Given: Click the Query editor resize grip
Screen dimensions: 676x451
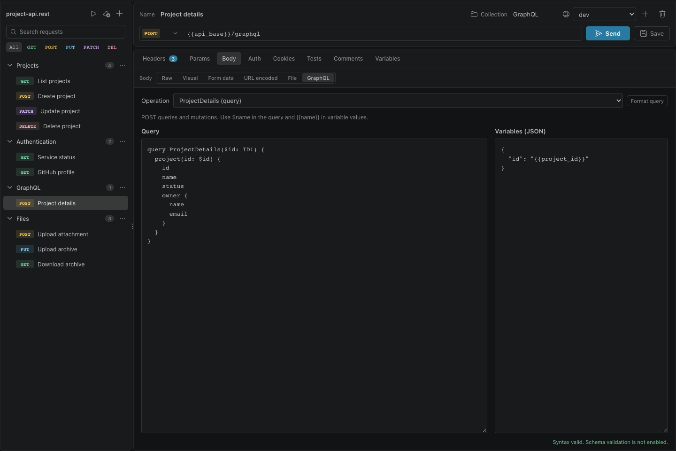Looking at the screenshot, I should pos(484,430).
